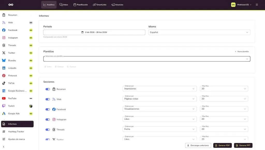Toggle off the Resumen section
Image resolution: width=265 pixels, height=150 pixels.
(x=48, y=89)
